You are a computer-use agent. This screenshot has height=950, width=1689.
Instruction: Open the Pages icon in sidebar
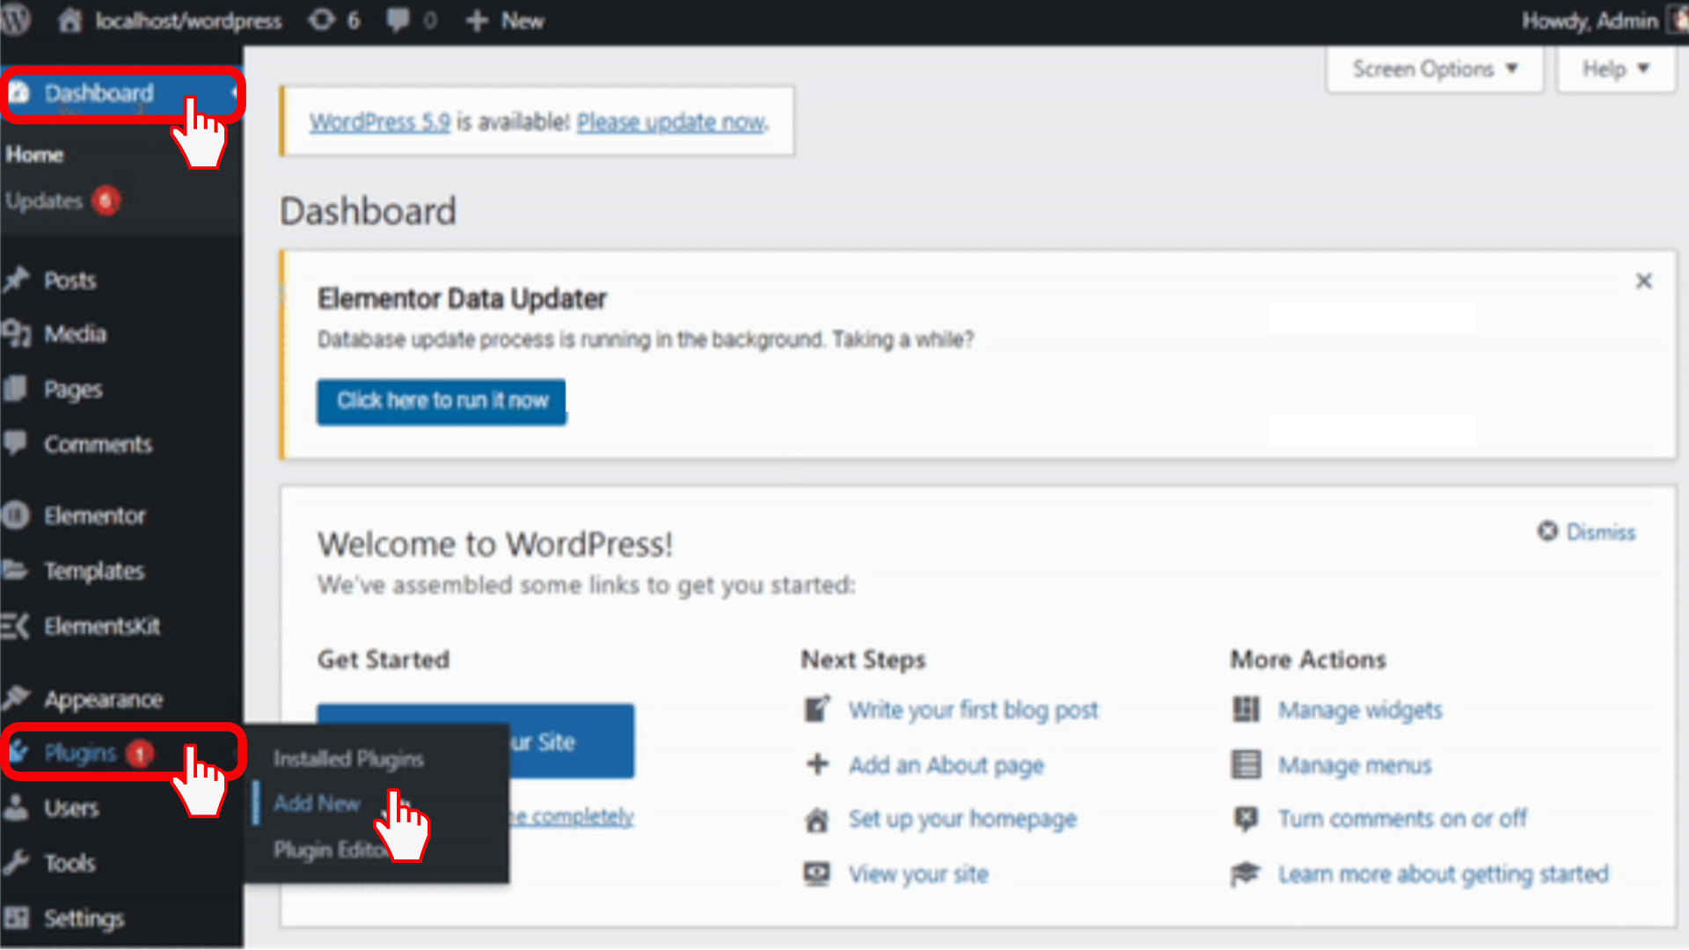pyautogui.click(x=15, y=388)
